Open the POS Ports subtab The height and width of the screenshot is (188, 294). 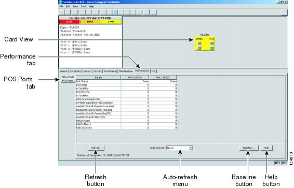tap(68, 81)
